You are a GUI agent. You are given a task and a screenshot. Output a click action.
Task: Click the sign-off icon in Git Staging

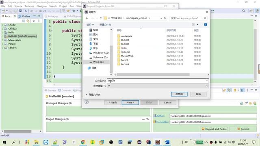(x=246, y=103)
